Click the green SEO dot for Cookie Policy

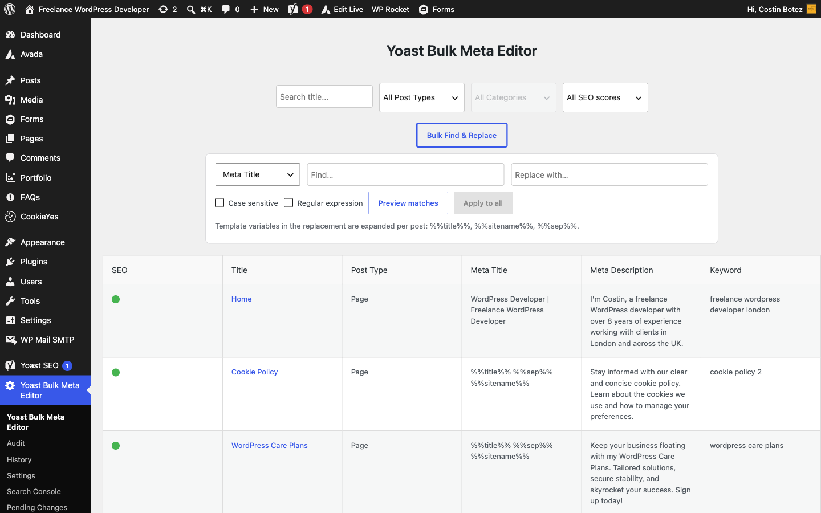116,372
